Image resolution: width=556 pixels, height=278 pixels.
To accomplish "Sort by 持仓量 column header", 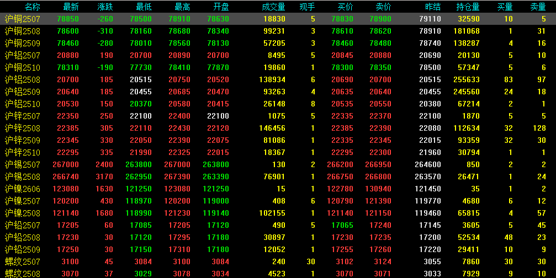I will (x=468, y=7).
